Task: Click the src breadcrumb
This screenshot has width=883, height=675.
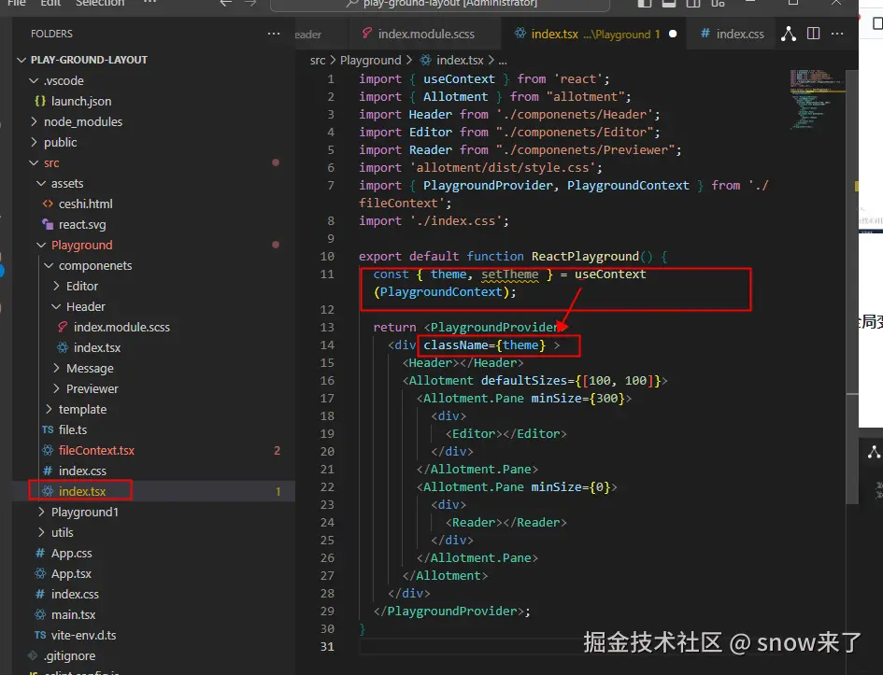Action: tap(318, 60)
